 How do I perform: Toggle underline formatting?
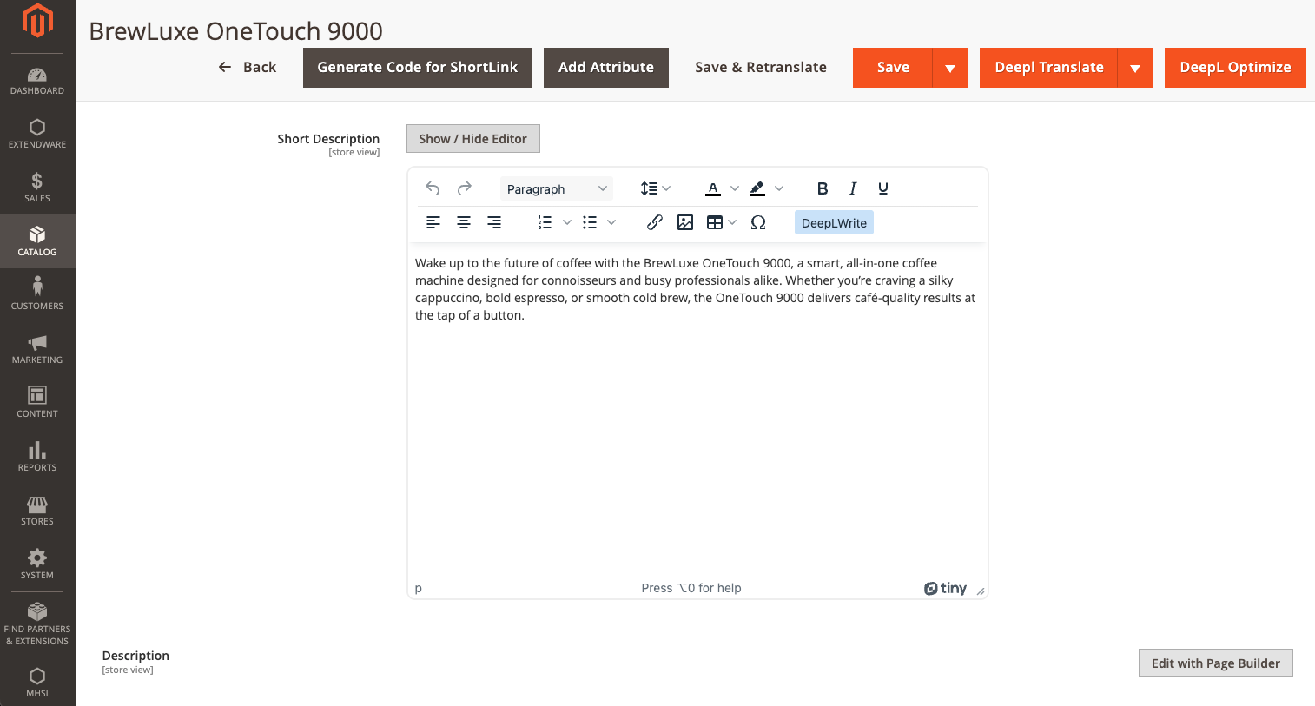[883, 188]
